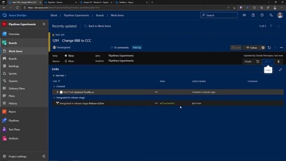Open the History sidebar entry

coord(13,103)
